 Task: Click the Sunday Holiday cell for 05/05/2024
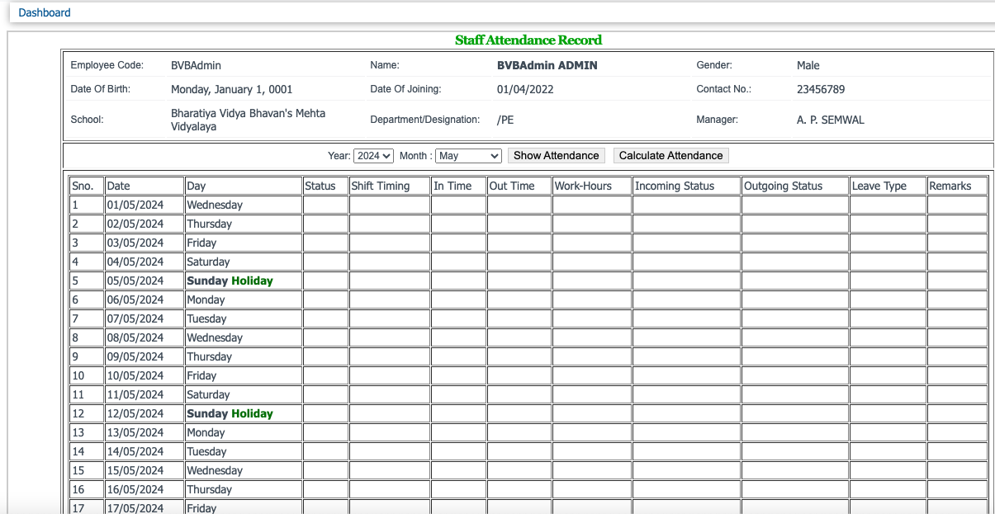244,281
